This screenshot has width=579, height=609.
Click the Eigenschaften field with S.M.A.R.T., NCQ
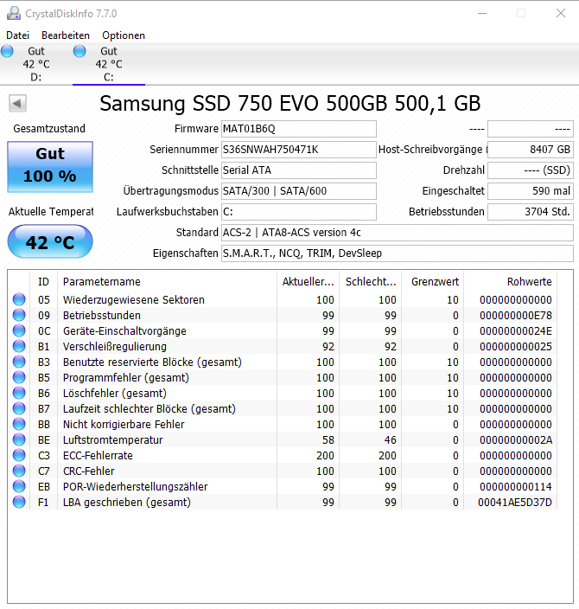[398, 253]
